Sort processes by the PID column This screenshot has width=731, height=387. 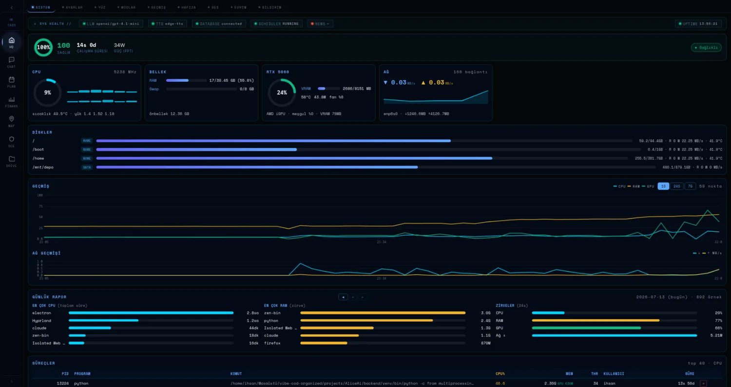point(65,374)
